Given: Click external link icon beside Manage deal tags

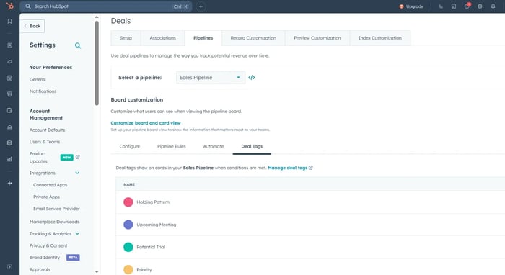Looking at the screenshot, I should pos(310,168).
